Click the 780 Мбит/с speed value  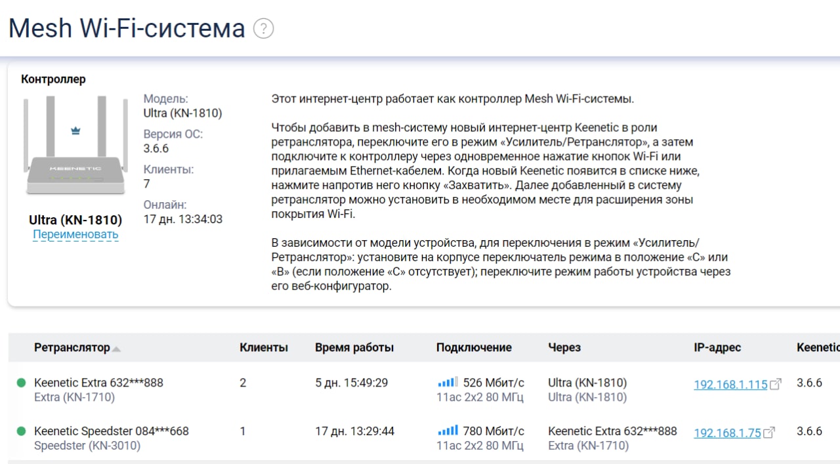493,431
